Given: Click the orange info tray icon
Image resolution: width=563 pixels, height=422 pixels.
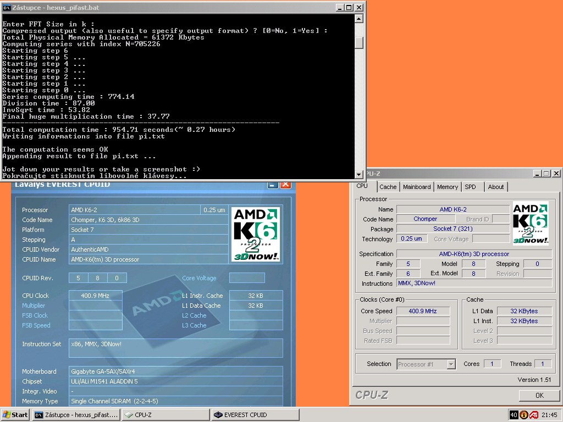Looking at the screenshot, I should [x=524, y=415].
